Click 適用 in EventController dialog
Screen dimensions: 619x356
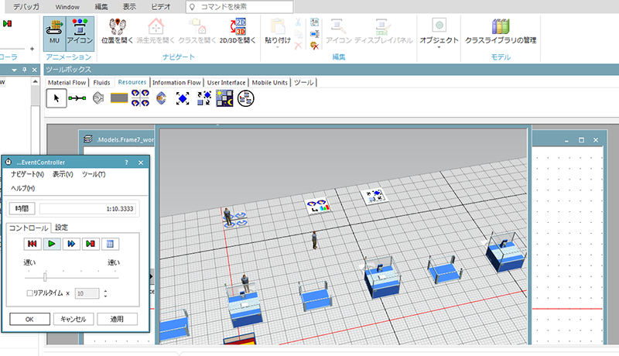(x=118, y=319)
